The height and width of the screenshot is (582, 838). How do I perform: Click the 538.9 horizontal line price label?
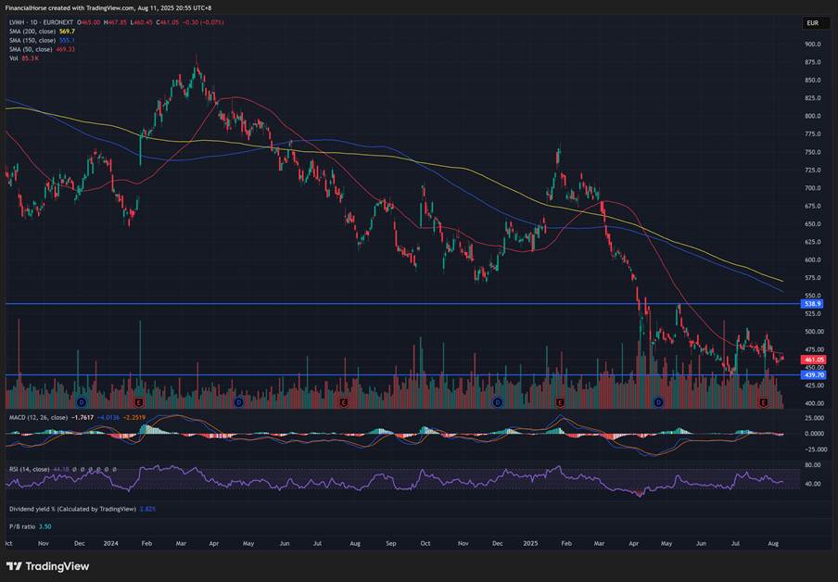[812, 304]
